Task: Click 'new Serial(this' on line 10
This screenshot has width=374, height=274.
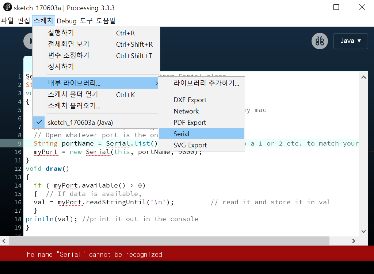Action: click(x=100, y=152)
